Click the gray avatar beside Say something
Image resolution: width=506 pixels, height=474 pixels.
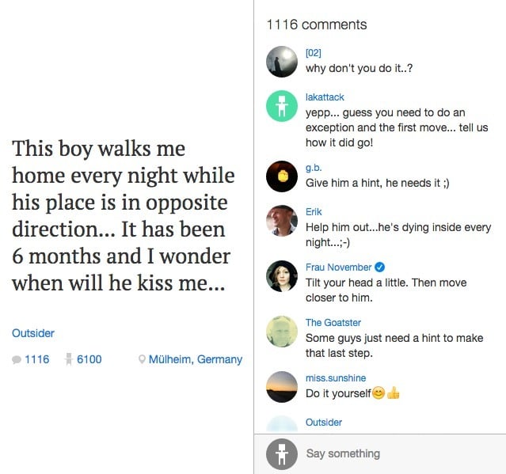coord(281,454)
